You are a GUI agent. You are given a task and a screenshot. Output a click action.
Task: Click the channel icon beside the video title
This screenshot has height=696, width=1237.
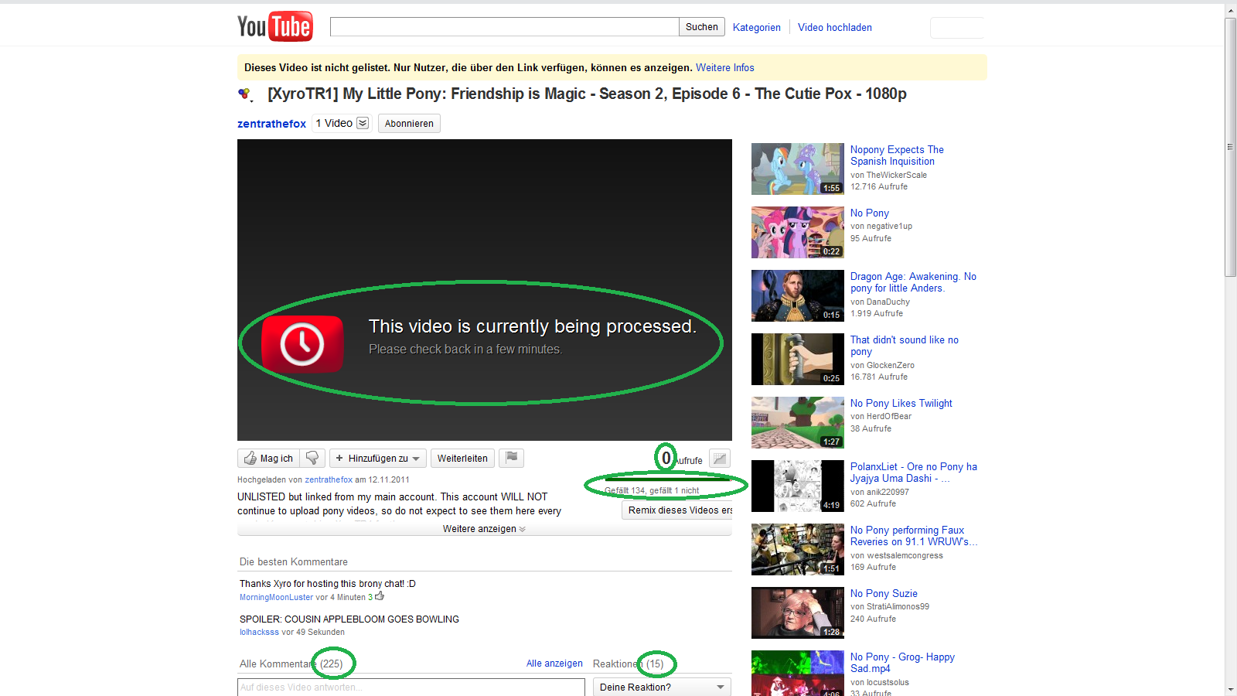coord(245,94)
